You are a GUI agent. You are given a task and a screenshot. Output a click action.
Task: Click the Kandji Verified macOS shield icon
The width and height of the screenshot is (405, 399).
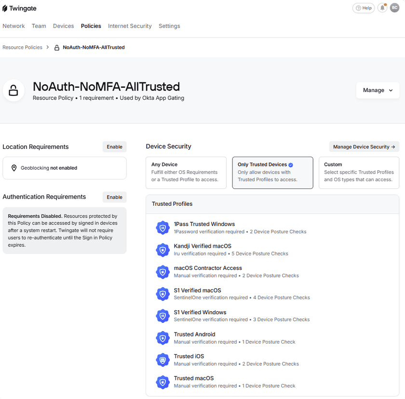[x=163, y=250]
